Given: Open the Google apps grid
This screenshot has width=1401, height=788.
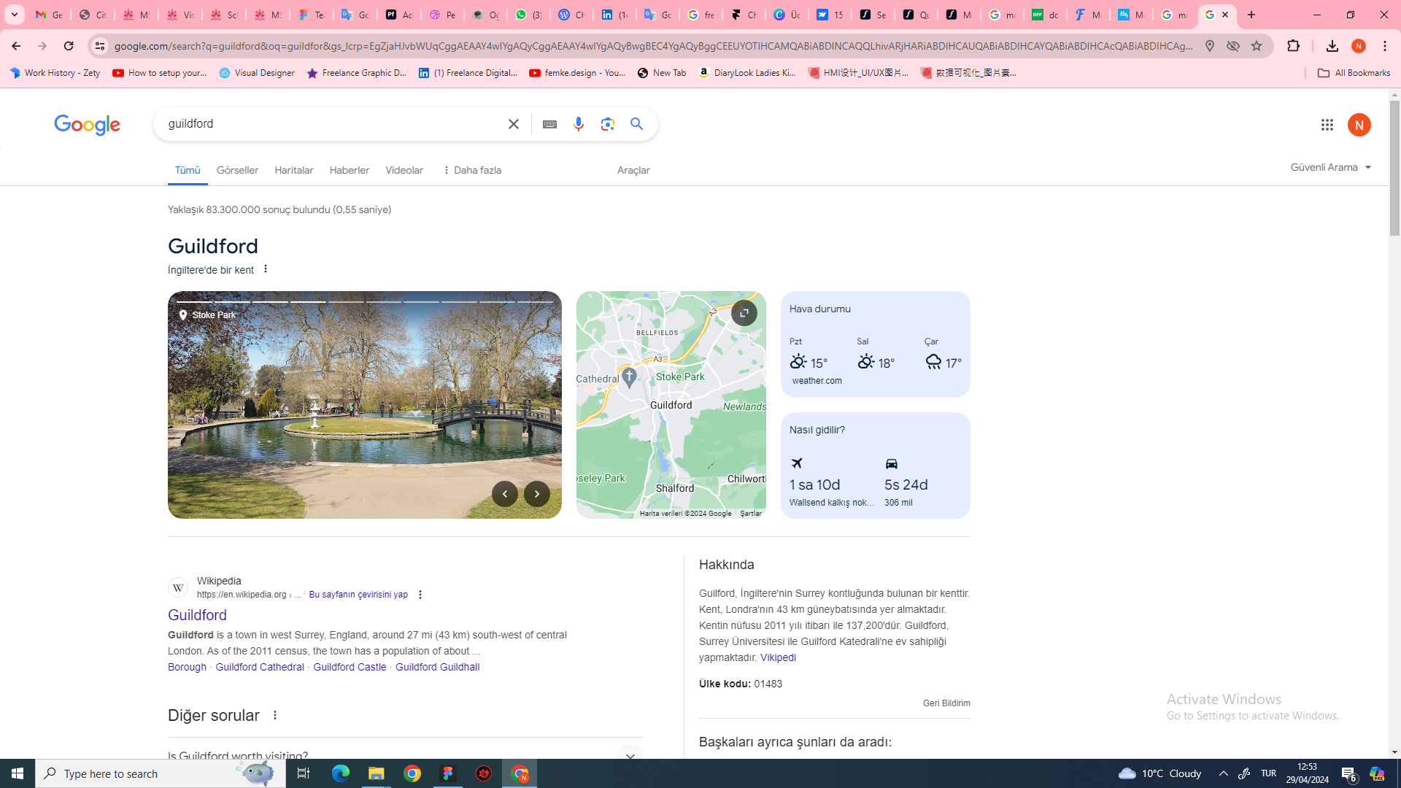Looking at the screenshot, I should (x=1327, y=125).
